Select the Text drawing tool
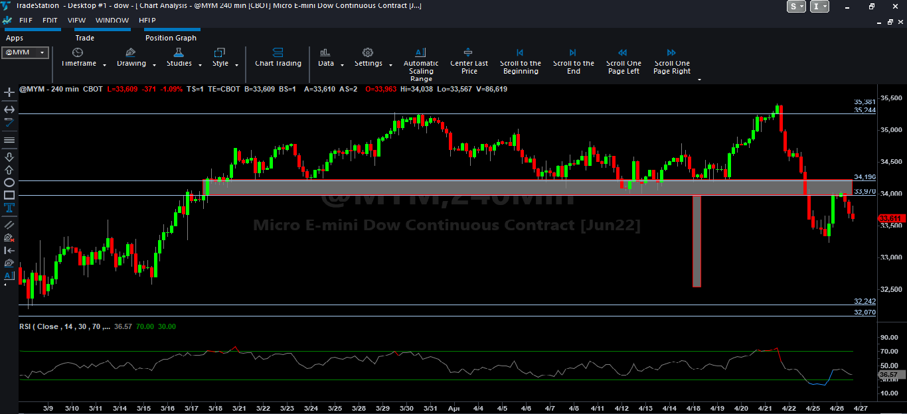907x414 pixels. coord(9,208)
